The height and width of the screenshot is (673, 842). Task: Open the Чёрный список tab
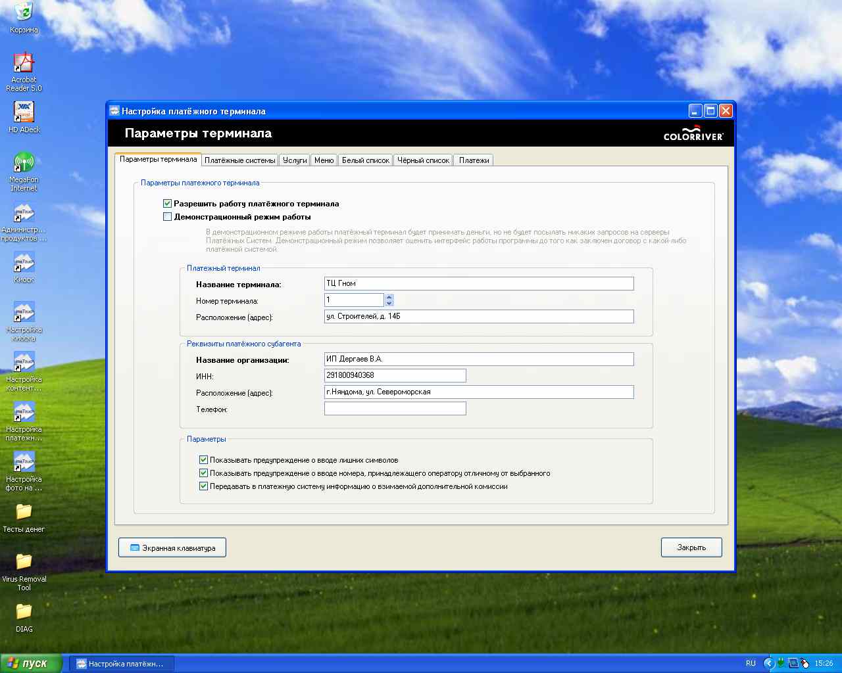[x=423, y=160]
